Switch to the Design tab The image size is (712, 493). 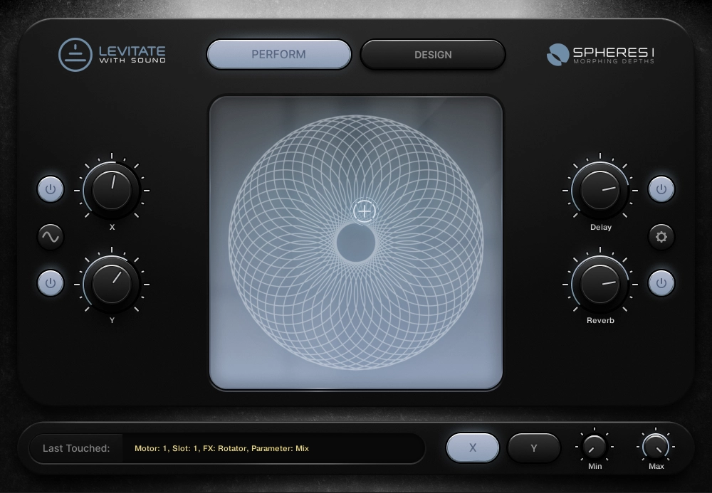point(433,55)
